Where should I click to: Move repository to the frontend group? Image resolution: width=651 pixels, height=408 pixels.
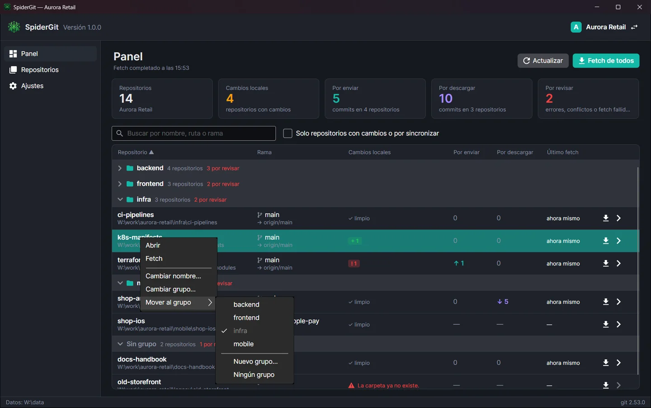[255, 318]
